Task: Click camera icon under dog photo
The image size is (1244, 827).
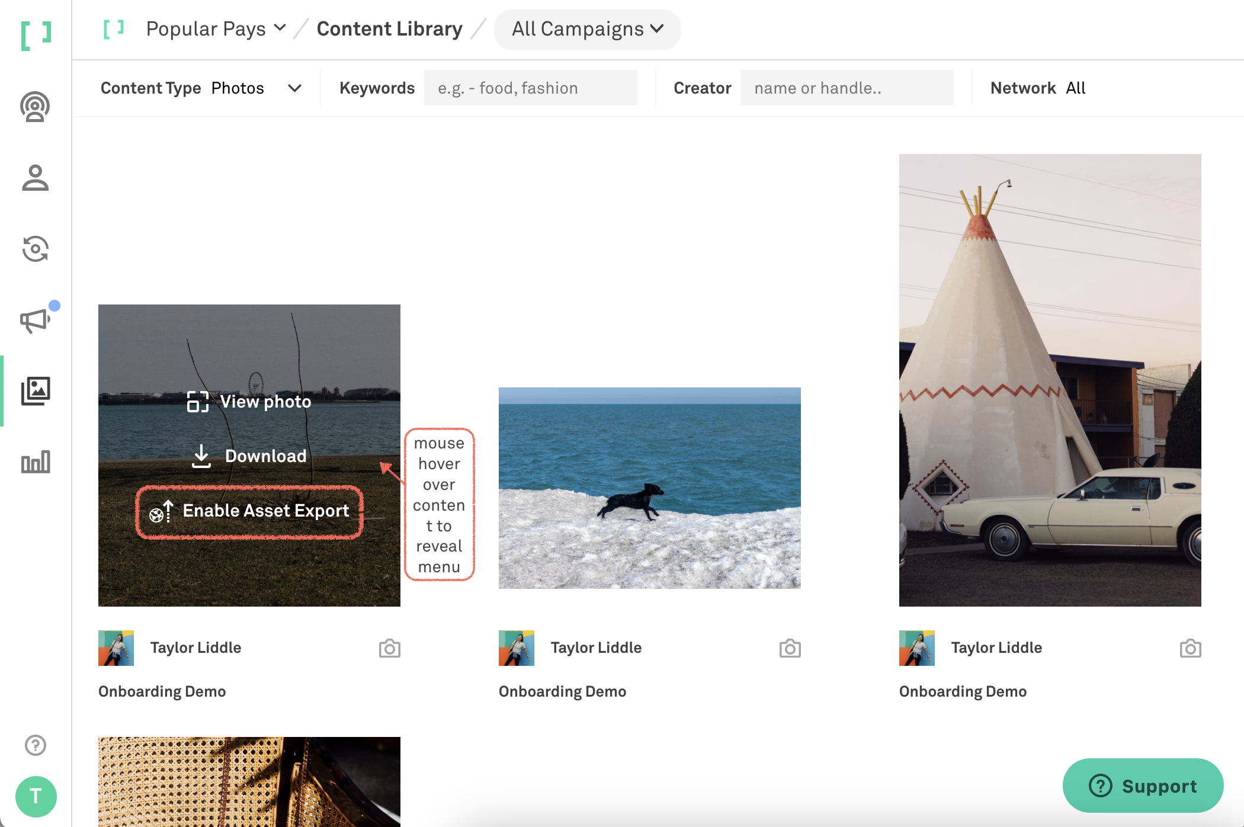Action: 790,649
